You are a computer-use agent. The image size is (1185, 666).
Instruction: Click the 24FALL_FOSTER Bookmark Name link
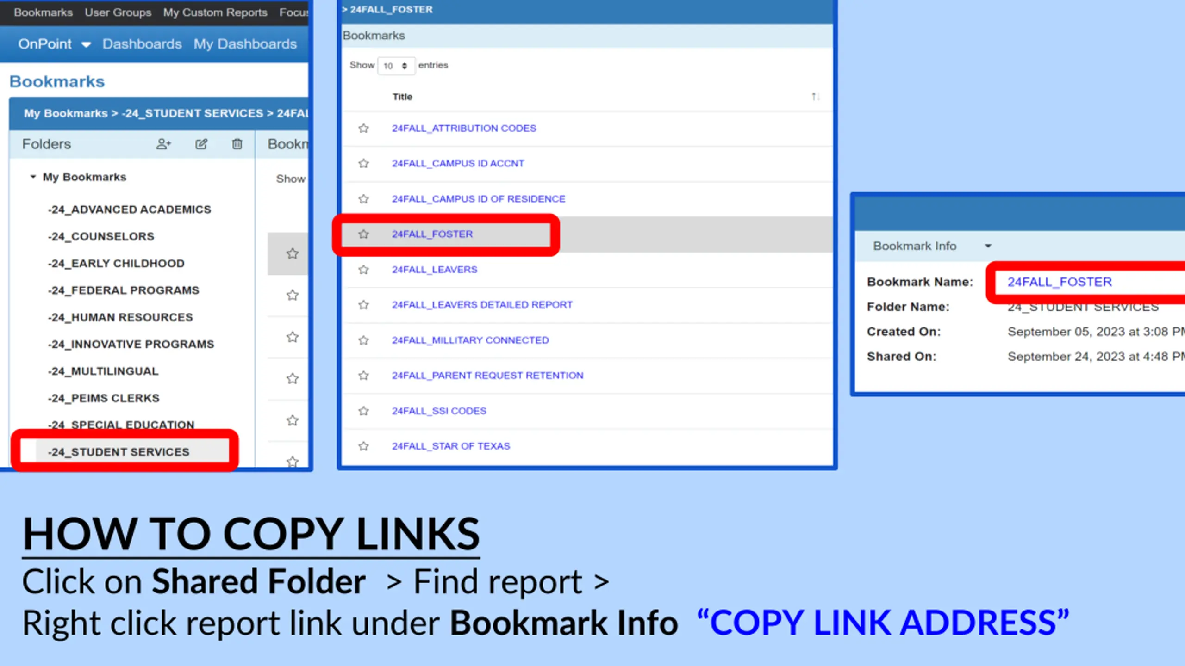pos(1060,282)
